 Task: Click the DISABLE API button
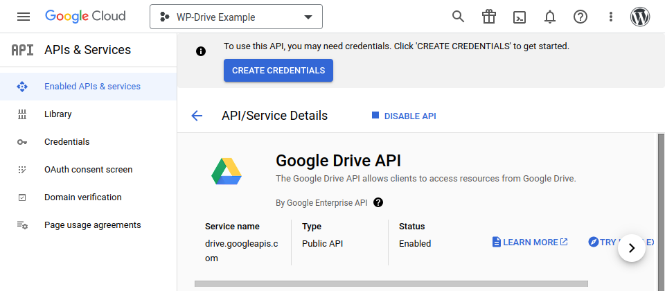point(404,116)
